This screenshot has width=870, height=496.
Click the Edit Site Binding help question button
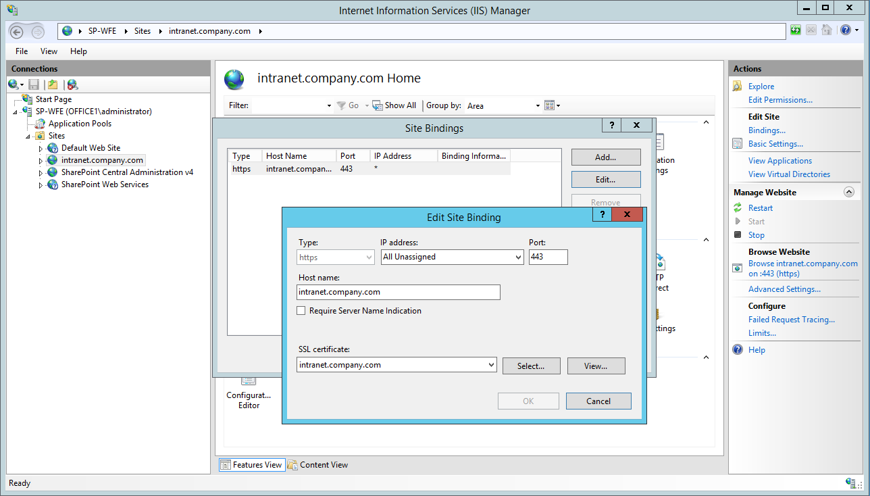602,214
